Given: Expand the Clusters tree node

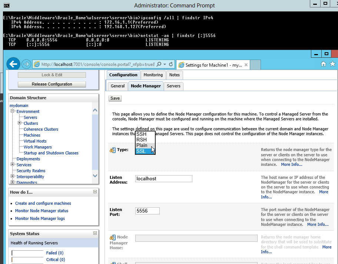Looking at the screenshot, I should pyautogui.click(x=20, y=123).
